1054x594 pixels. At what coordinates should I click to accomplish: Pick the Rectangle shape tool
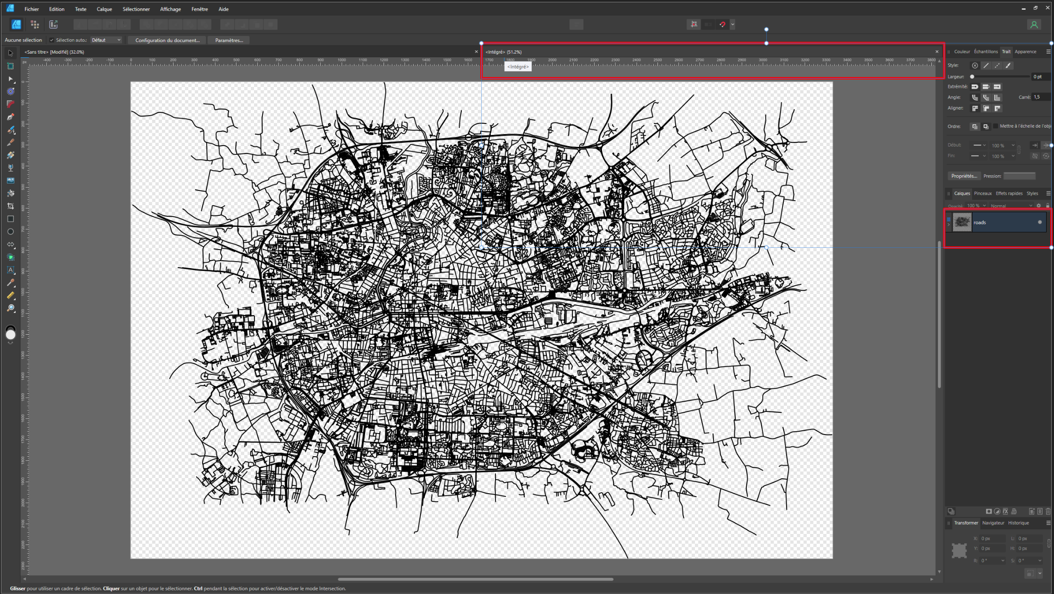(10, 219)
